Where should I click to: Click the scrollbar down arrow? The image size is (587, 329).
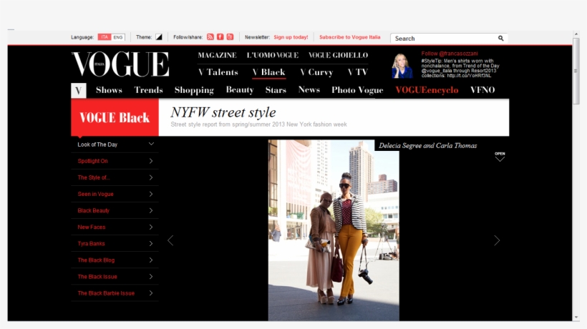click(576, 318)
